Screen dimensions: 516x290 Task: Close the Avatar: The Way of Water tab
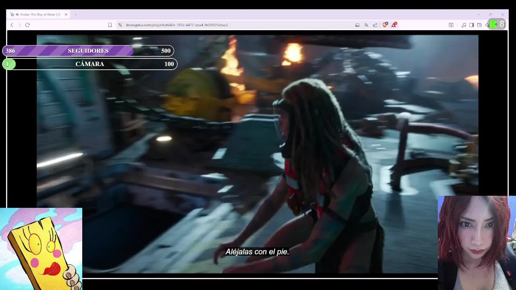point(66,14)
